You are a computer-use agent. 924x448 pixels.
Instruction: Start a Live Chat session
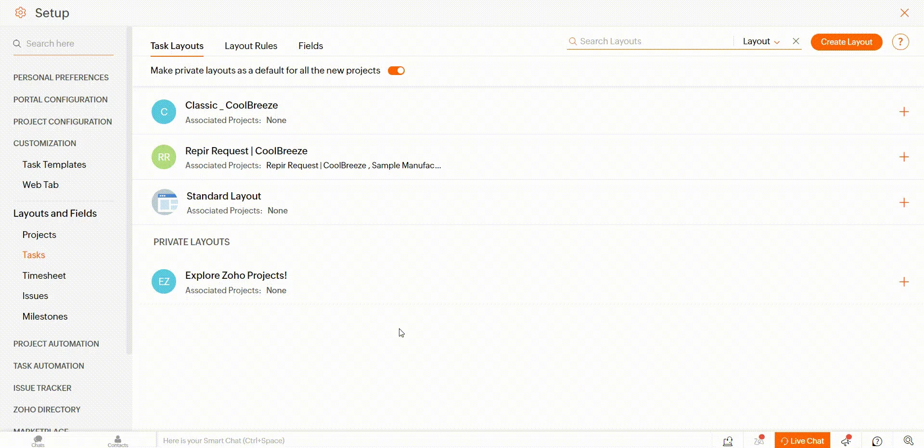(802, 440)
